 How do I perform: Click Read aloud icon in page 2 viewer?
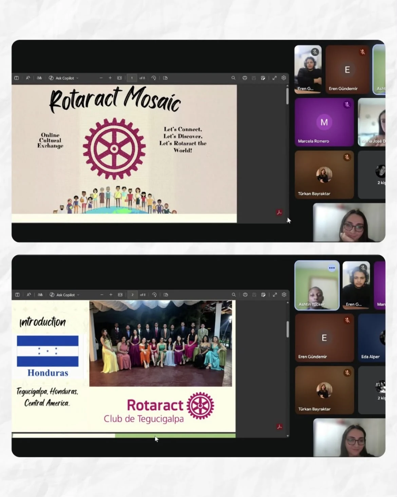29,295
